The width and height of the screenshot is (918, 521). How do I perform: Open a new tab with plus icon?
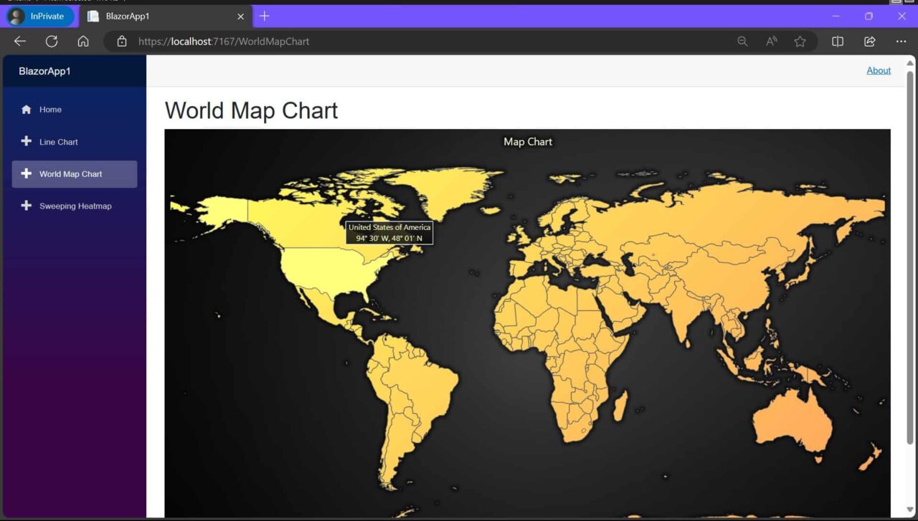(265, 16)
